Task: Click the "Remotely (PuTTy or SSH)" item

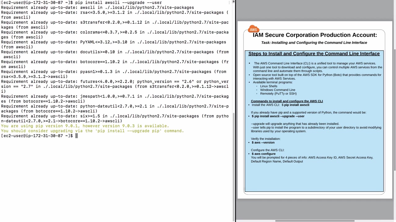Action: pos(278,93)
